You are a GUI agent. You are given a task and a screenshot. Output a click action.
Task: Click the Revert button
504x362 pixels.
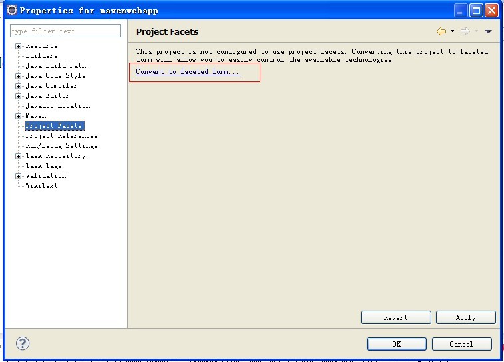(395, 317)
